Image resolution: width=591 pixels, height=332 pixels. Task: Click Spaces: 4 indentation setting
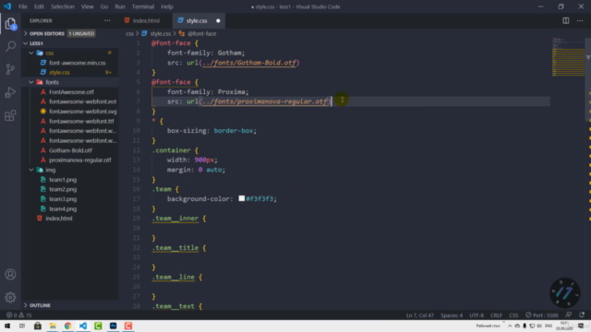coord(452,315)
